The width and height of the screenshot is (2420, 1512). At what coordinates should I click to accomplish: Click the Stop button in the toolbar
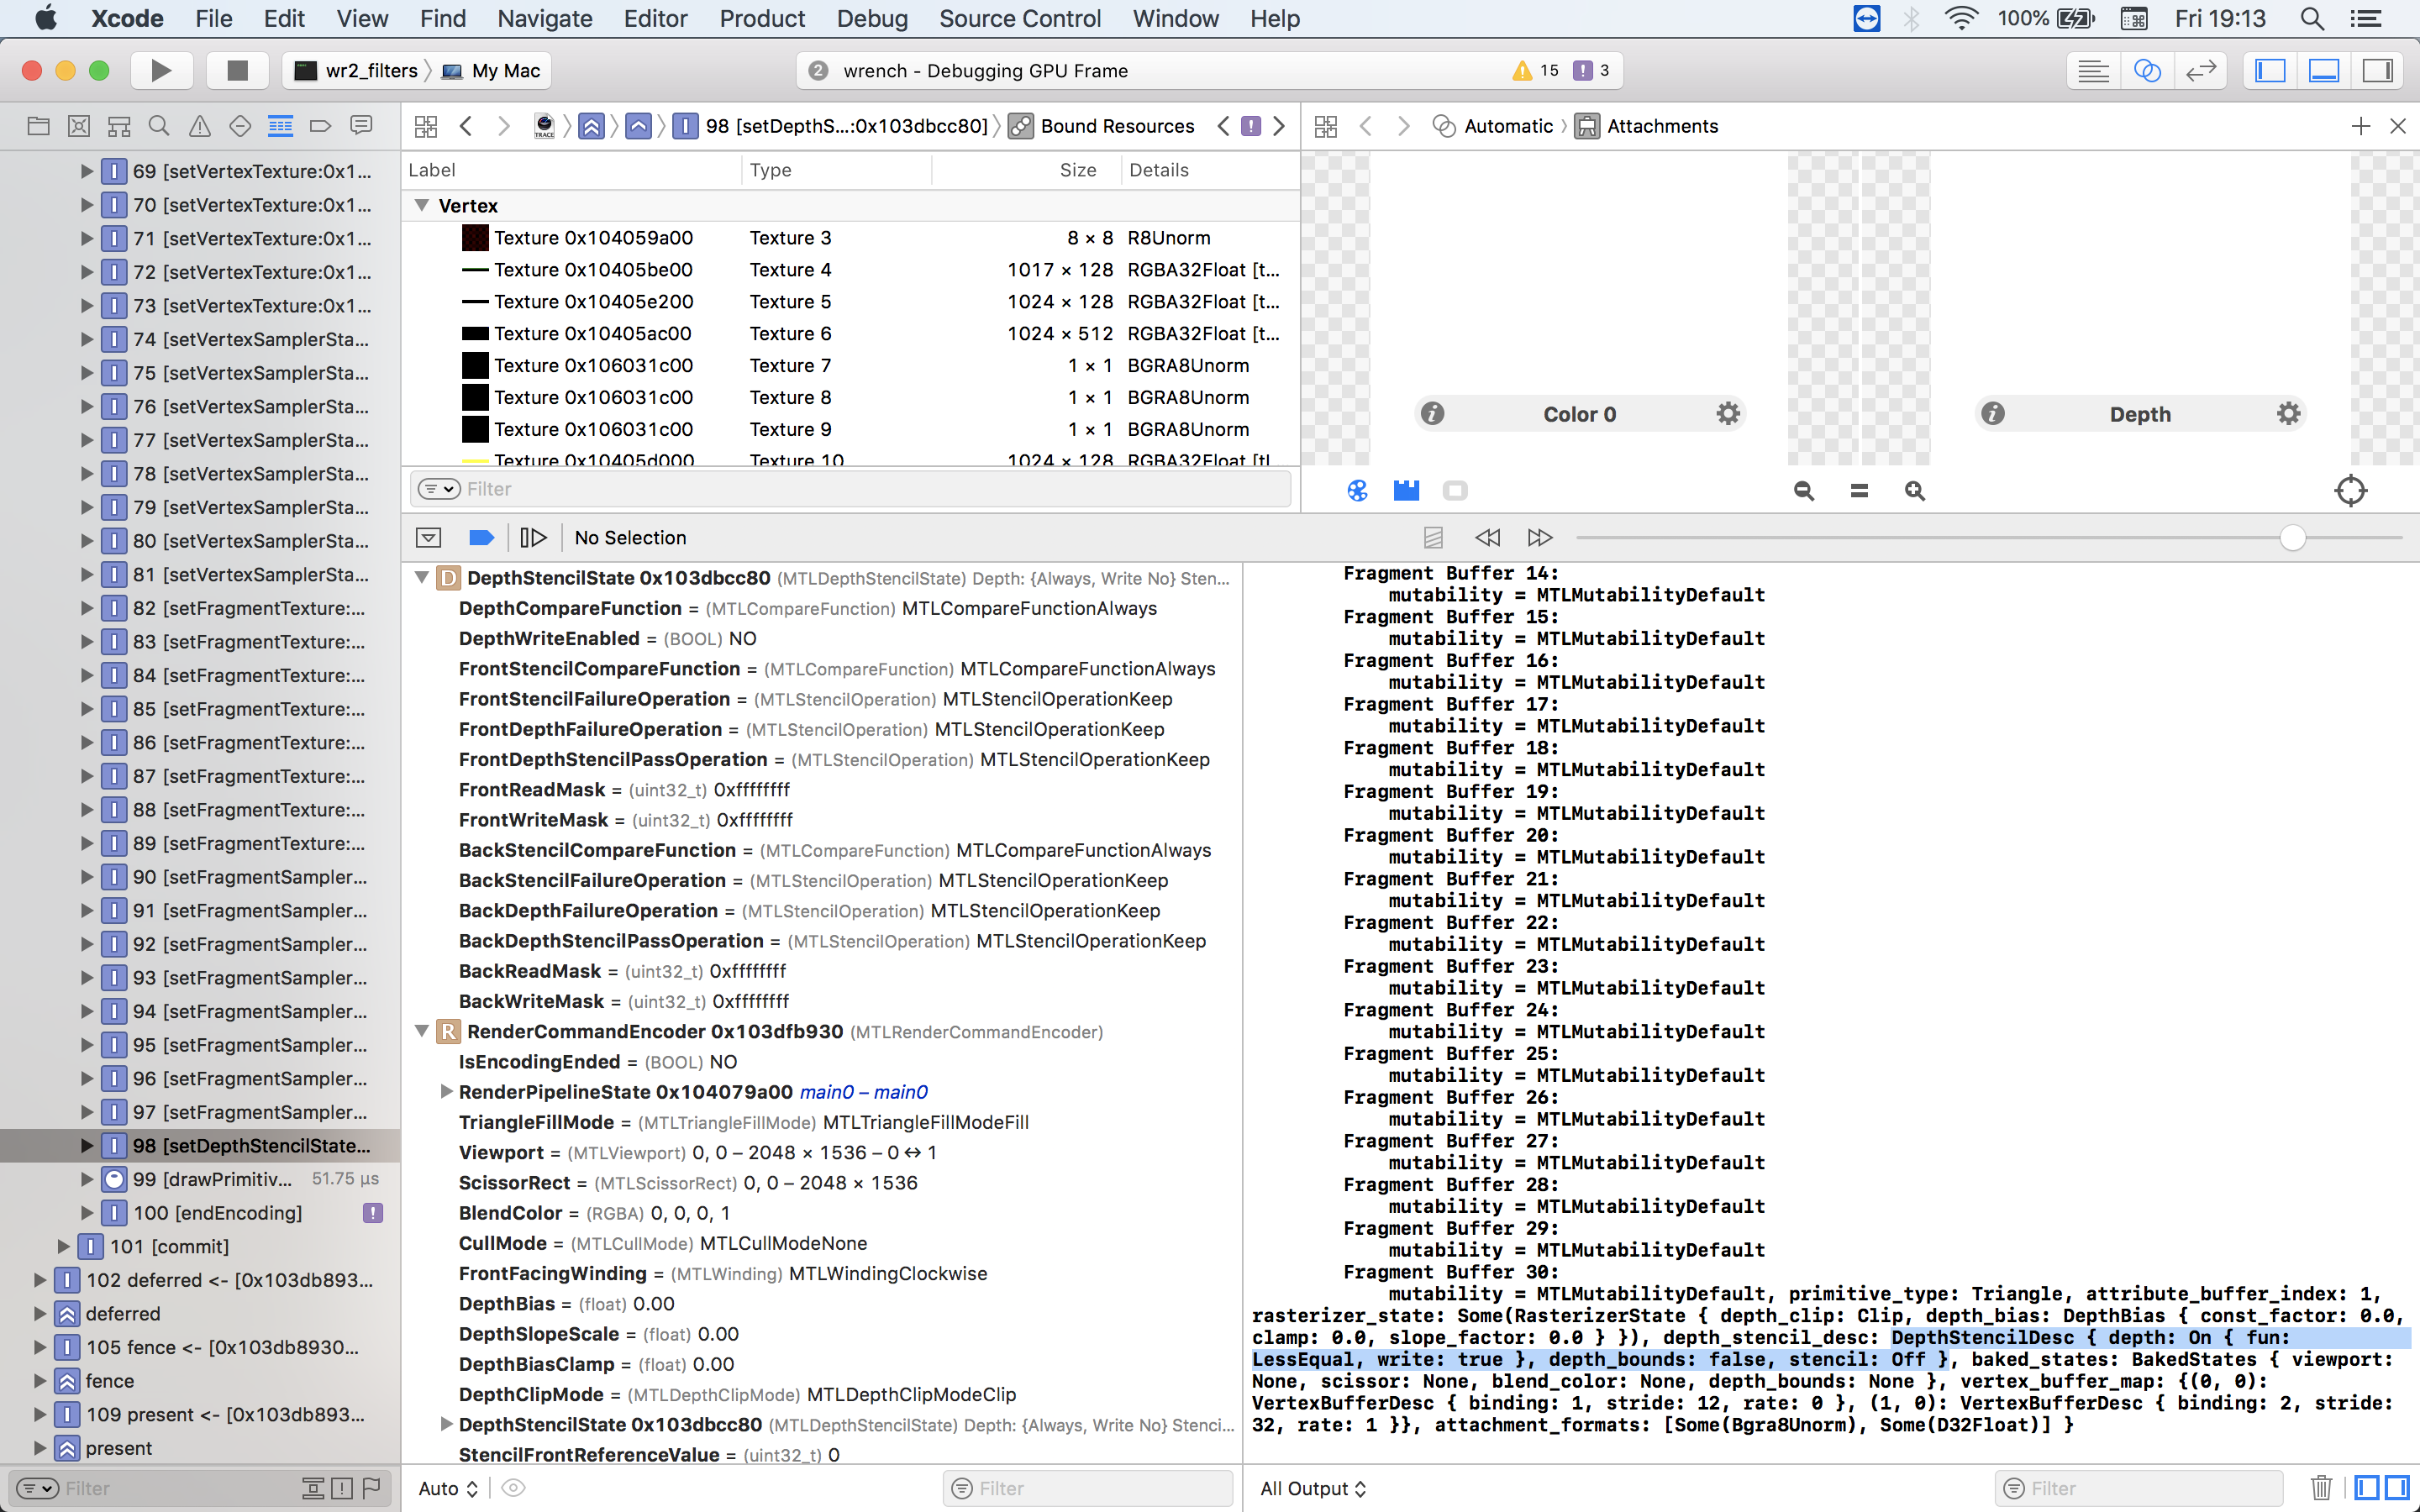click(x=236, y=70)
